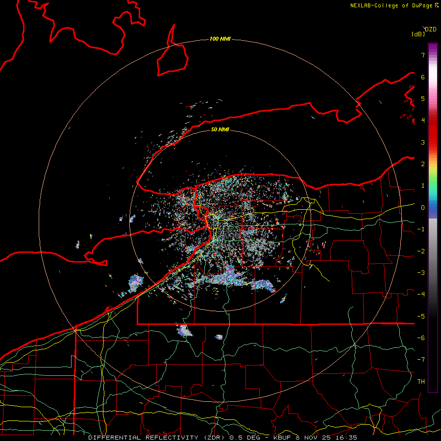The height and width of the screenshot is (441, 441).
Task: Click the '100 NMI' range ring label
Action: tap(220, 39)
